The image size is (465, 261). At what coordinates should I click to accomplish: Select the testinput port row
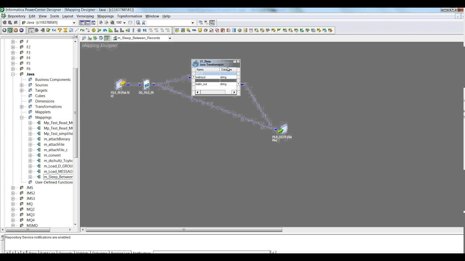point(216,77)
